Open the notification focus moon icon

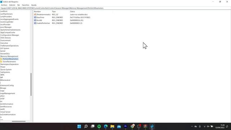point(227,126)
